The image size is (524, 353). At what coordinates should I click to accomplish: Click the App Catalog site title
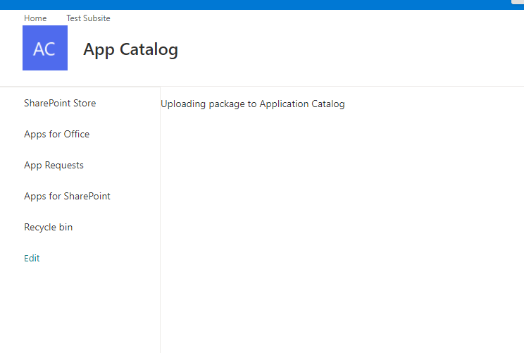(130, 49)
